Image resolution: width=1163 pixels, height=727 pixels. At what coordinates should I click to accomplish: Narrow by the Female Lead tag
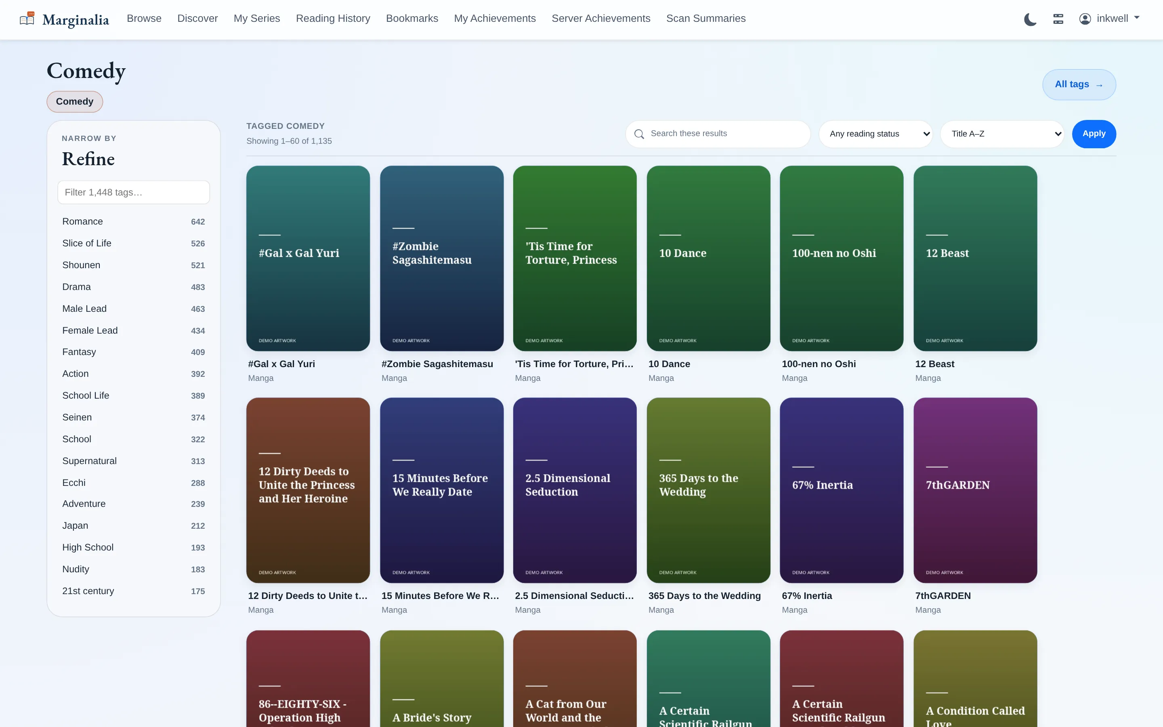(x=134, y=330)
